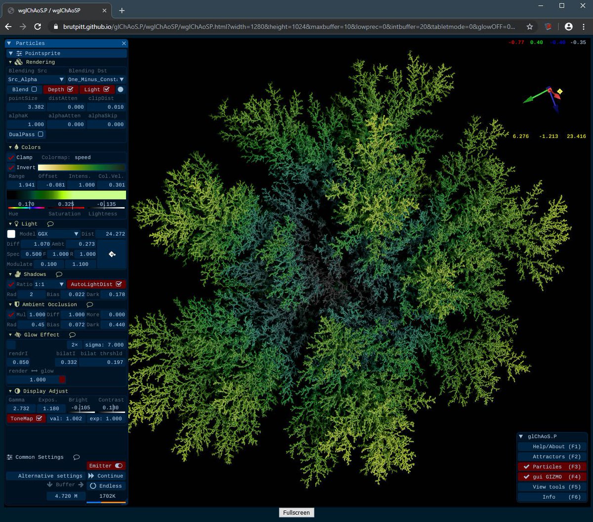Open the Blending Src Src_Alpha dropdown
This screenshot has height=522, width=593.
[36, 80]
